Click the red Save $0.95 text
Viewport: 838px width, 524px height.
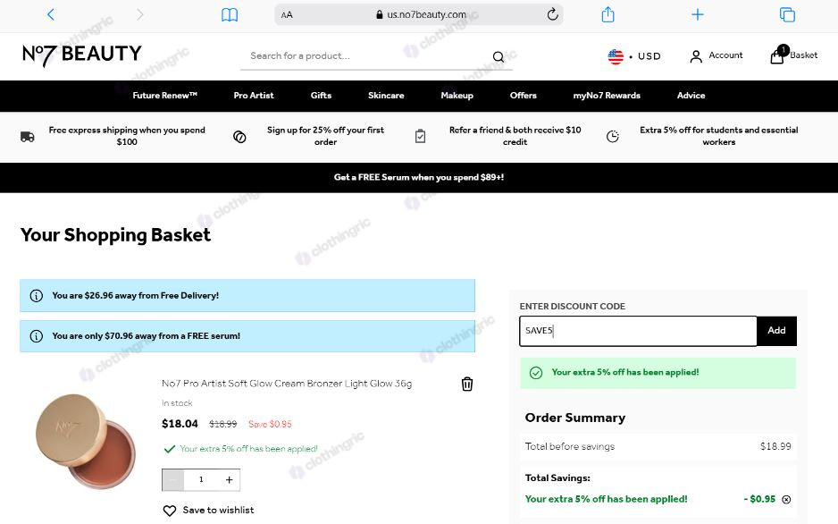[x=270, y=424]
